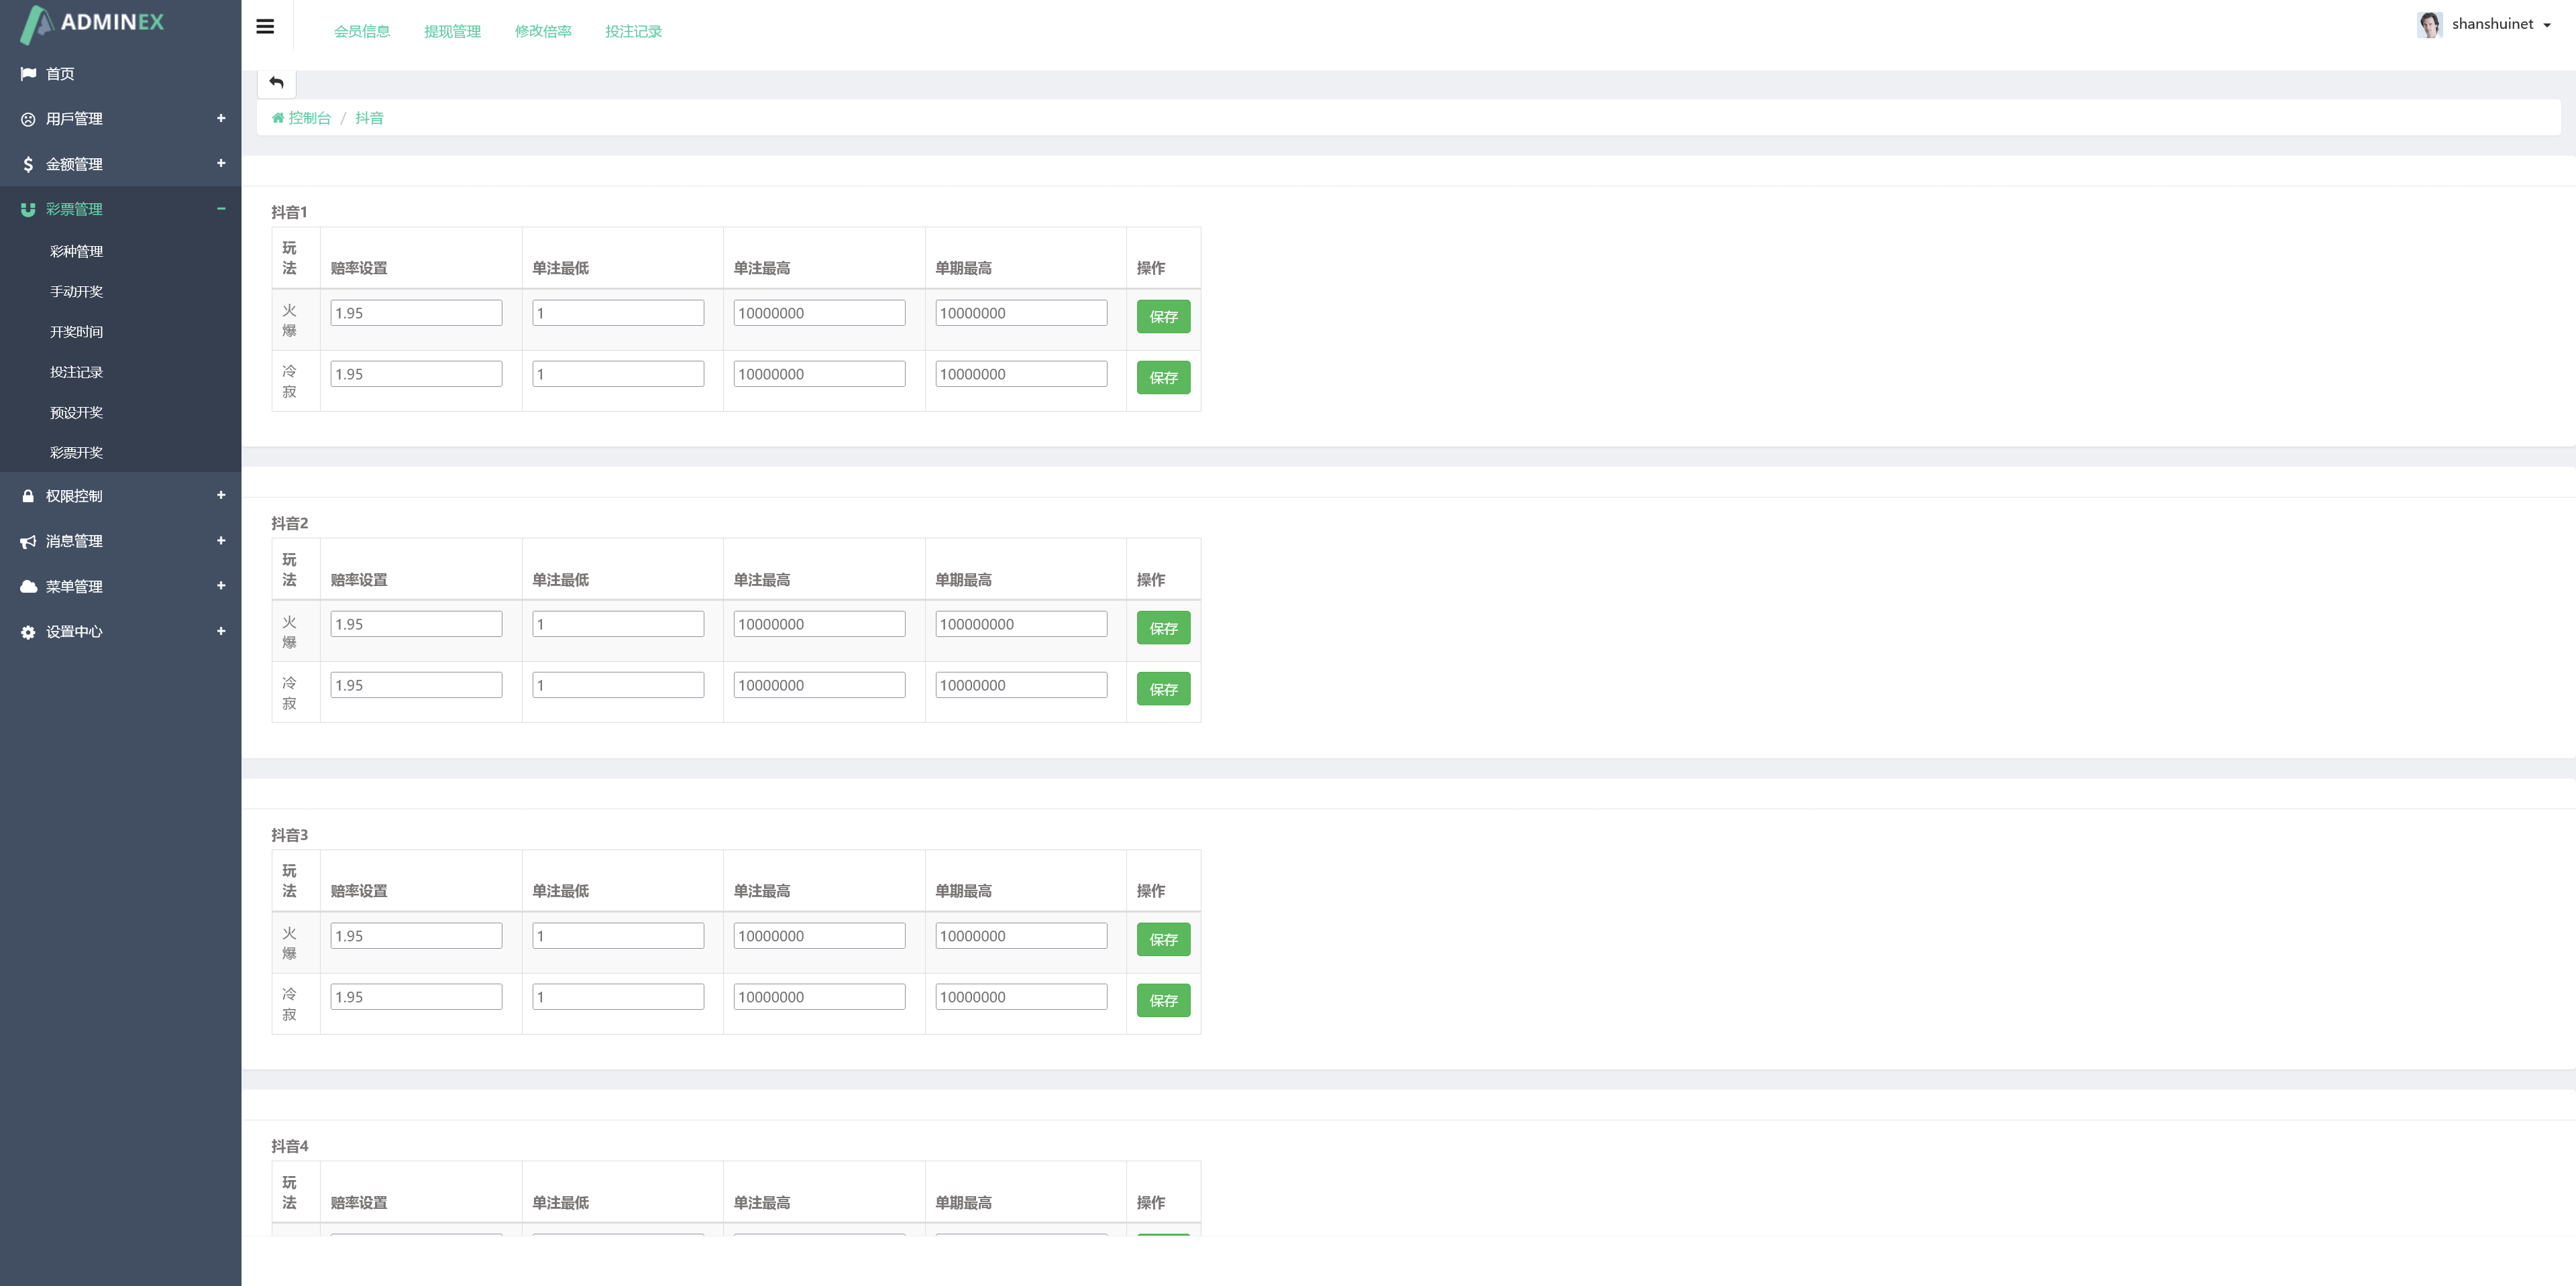This screenshot has width=2576, height=1286.
Task: Click 操作 header in 抖音3 table
Action: 1151,890
